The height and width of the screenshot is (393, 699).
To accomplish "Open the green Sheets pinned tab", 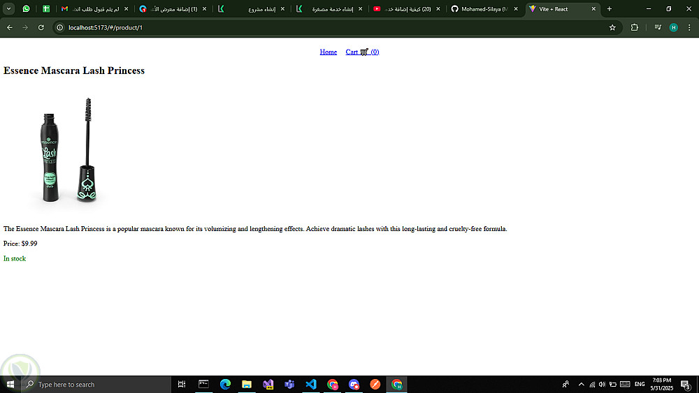I will [46, 9].
